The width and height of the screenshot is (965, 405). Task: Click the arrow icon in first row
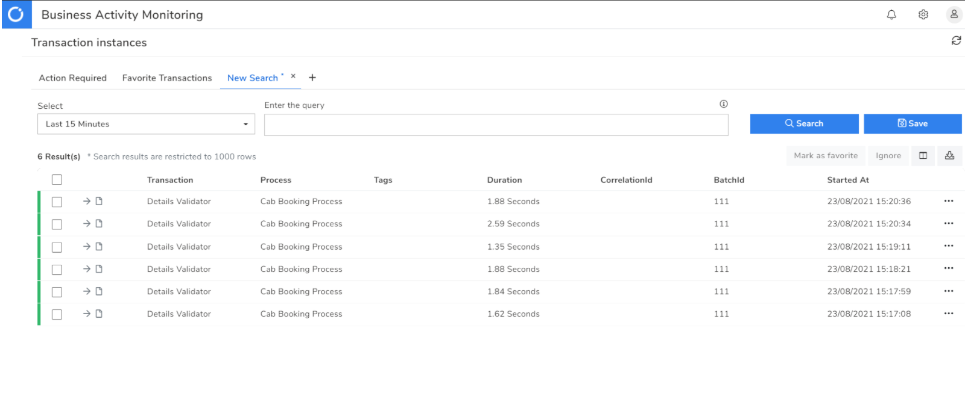tap(87, 201)
